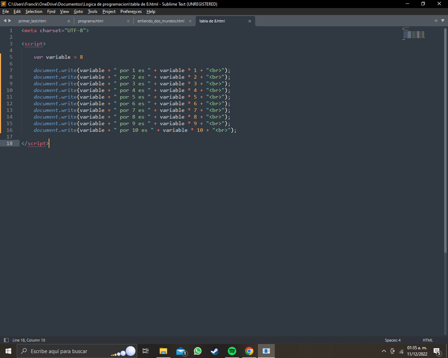Screen dimensions: 448x358
Task: Open Task View on taskbar
Action: pos(146,351)
